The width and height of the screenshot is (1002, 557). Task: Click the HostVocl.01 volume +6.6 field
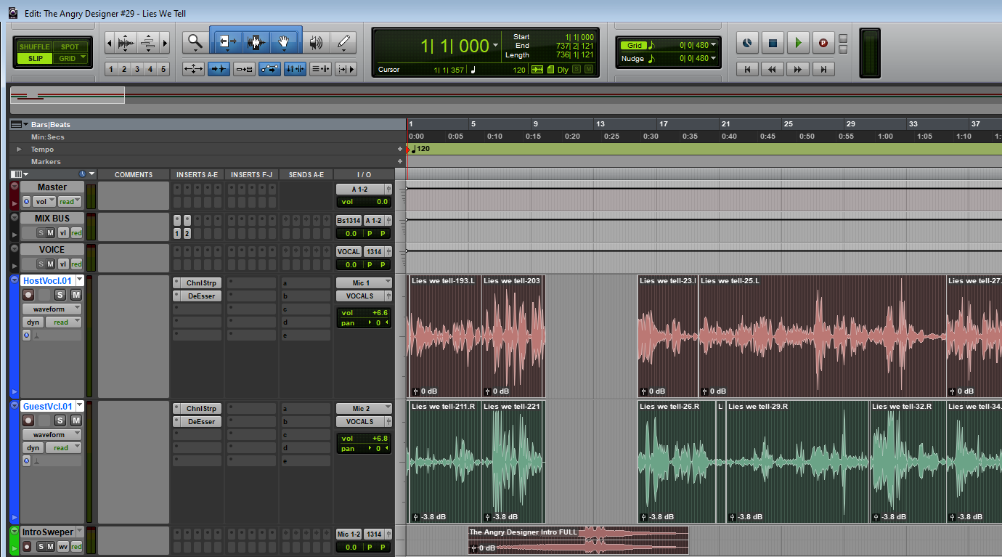coord(364,313)
